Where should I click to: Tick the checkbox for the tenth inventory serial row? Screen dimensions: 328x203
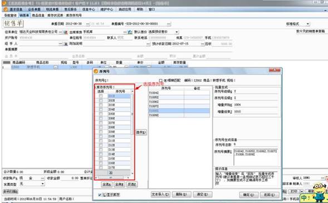(101, 136)
